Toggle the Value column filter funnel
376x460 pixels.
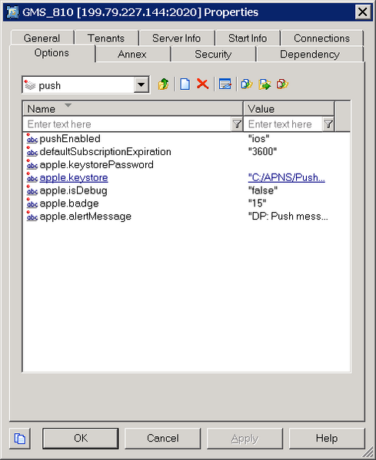(328, 124)
